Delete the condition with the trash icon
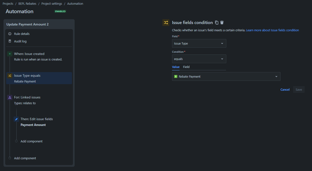Screen dimensions: 312x171 point(222,23)
